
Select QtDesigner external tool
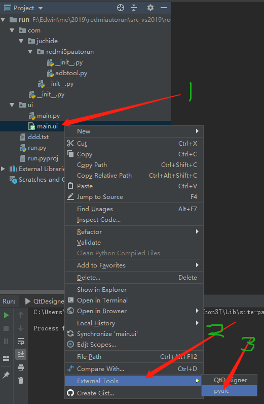pyautogui.click(x=229, y=380)
